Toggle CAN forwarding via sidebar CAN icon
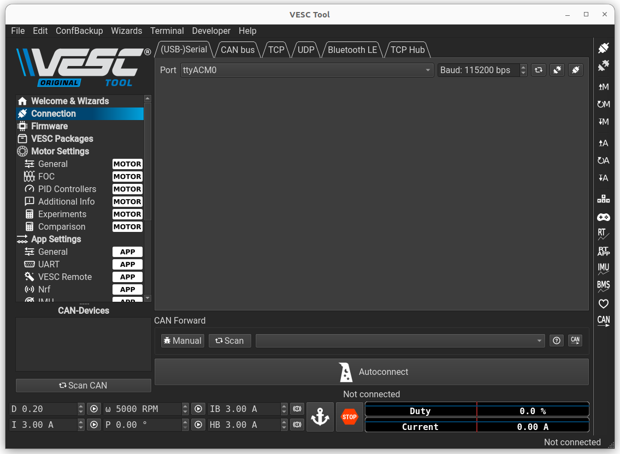The image size is (620, 454). (603, 321)
